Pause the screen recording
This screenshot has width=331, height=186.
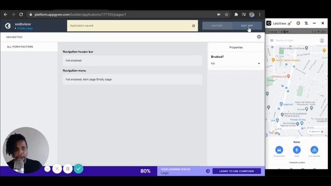68,169
